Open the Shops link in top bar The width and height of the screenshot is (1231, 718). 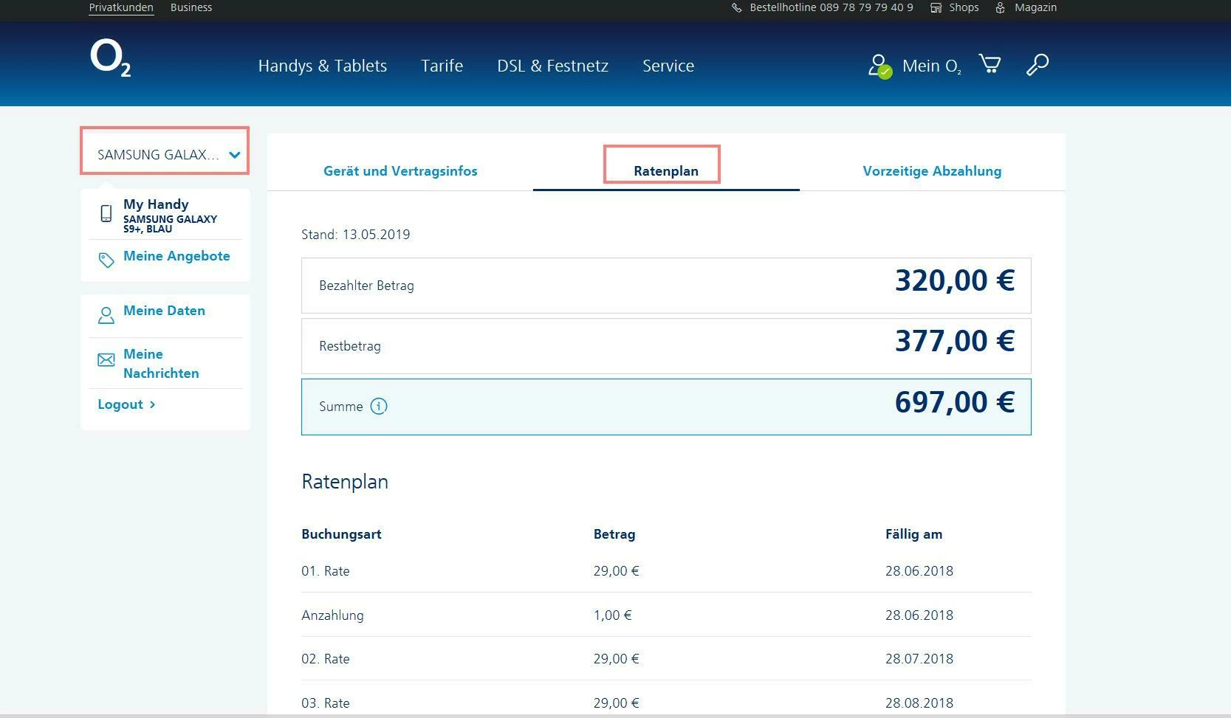click(x=963, y=7)
